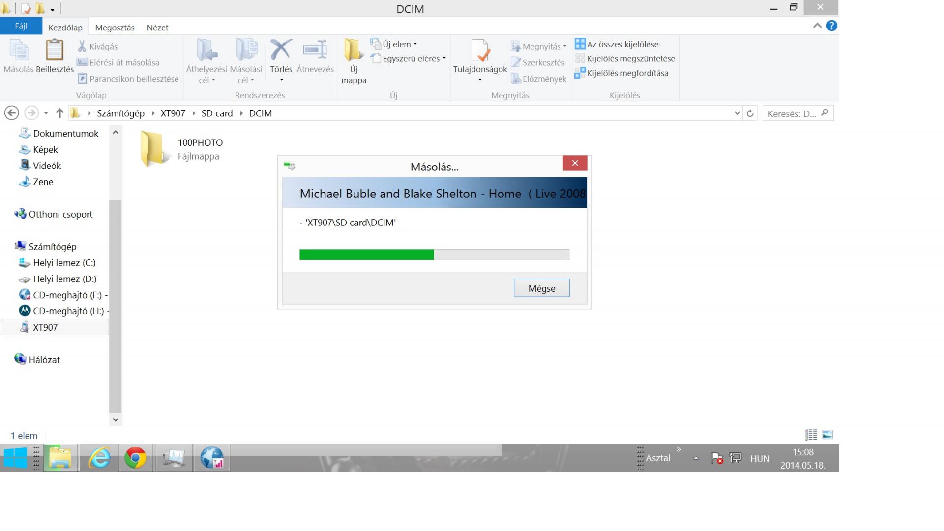
Task: Click the Átnevezés rename icon
Action: coord(315,50)
